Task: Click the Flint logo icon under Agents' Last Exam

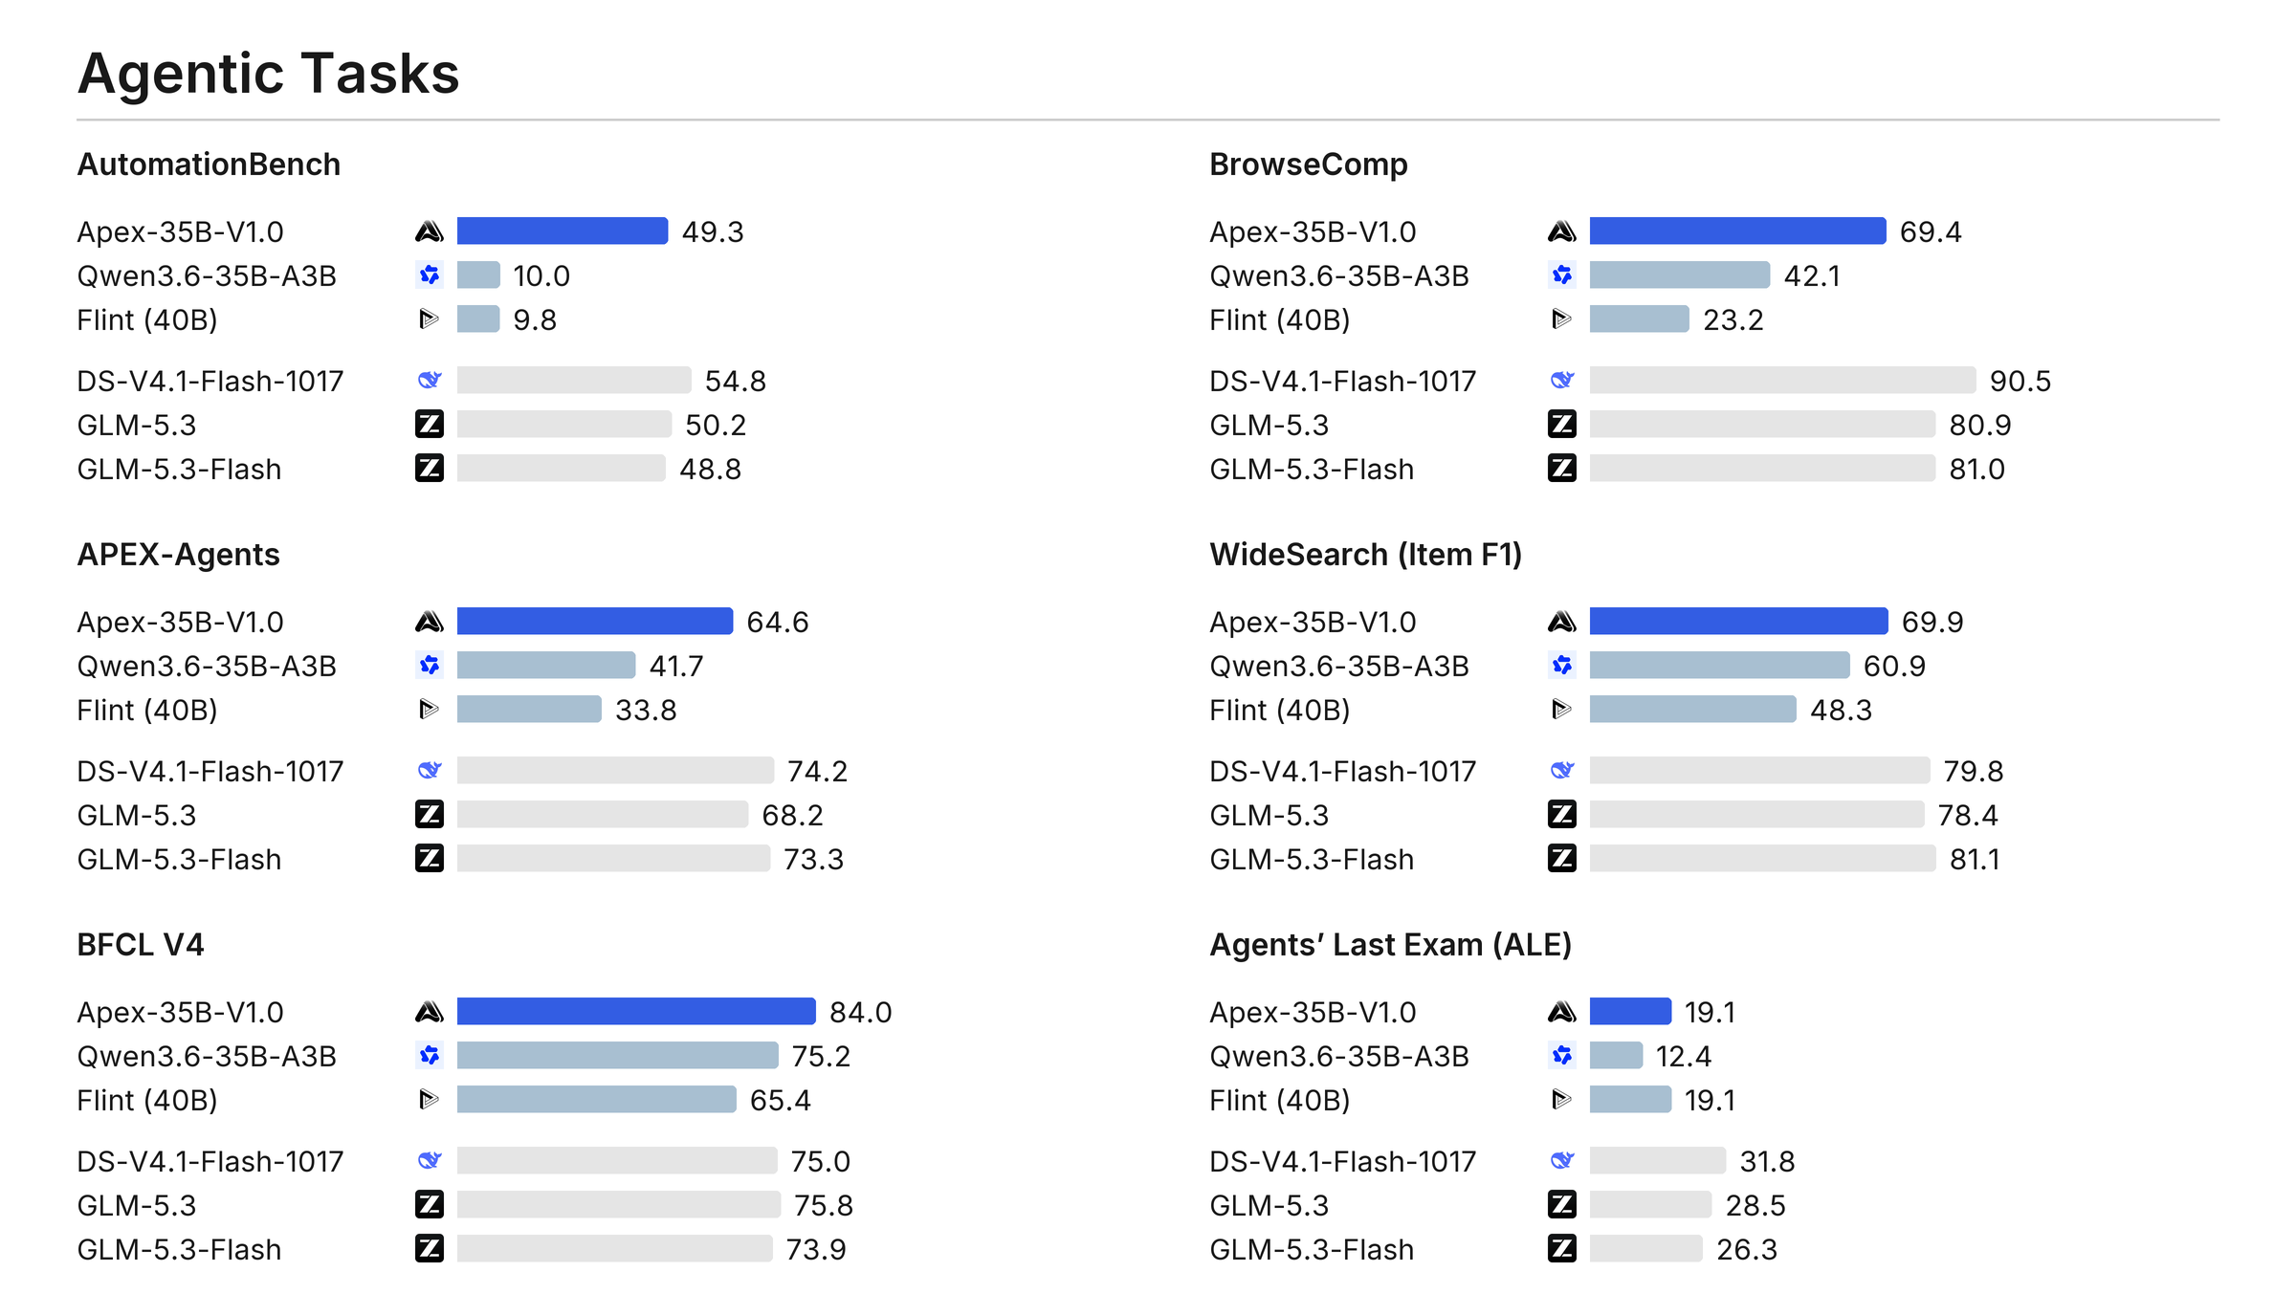Action: (x=1562, y=1100)
